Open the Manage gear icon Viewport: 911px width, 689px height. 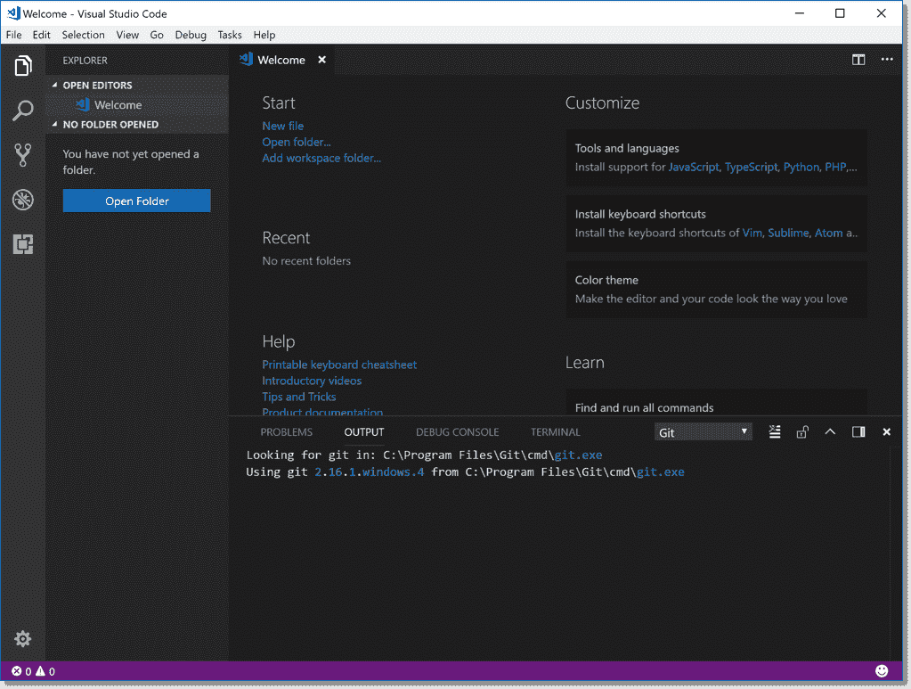(x=22, y=638)
